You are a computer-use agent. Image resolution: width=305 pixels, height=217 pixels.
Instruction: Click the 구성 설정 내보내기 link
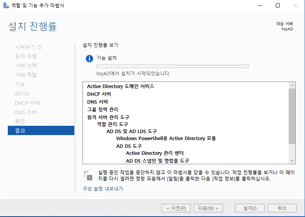coord(103,189)
